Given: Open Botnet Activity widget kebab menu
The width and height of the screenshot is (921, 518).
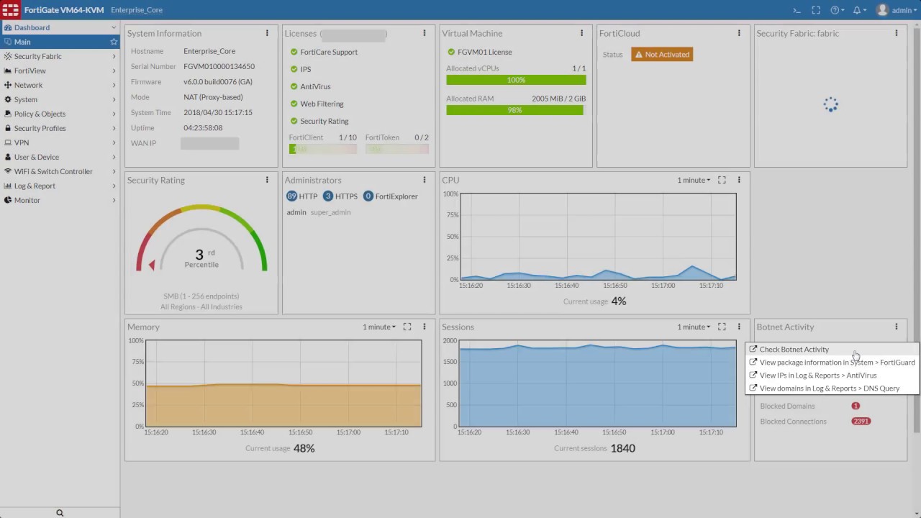Looking at the screenshot, I should coord(897,327).
